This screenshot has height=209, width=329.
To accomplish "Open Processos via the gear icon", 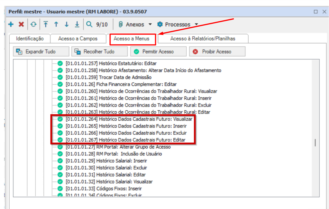I will coord(160,24).
